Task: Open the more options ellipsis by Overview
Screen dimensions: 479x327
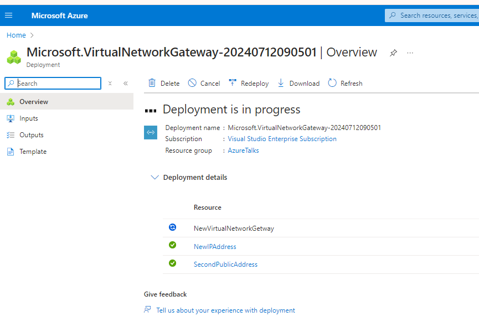Action: 410,53
